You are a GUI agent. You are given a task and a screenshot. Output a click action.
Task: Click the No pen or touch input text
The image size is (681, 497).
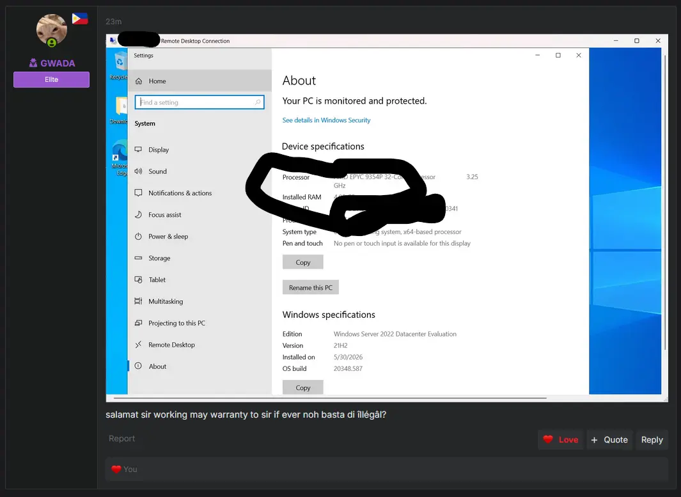(x=402, y=243)
